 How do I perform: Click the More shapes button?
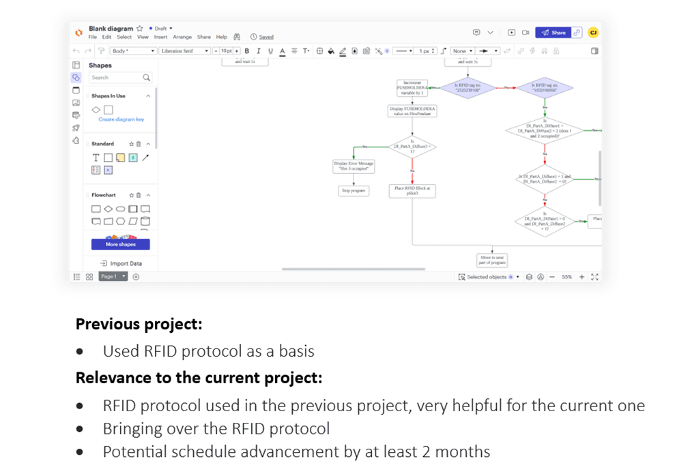click(x=121, y=244)
